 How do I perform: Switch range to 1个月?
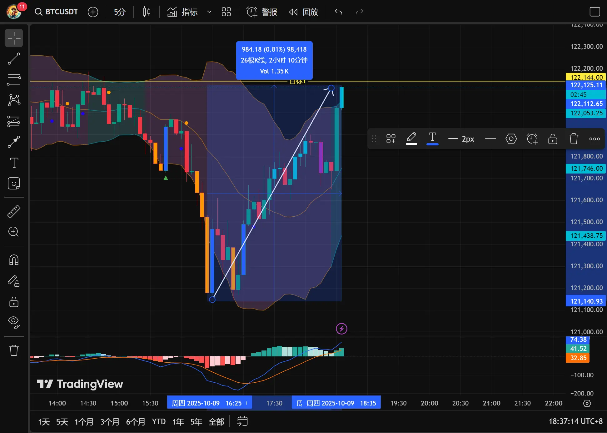pyautogui.click(x=84, y=422)
